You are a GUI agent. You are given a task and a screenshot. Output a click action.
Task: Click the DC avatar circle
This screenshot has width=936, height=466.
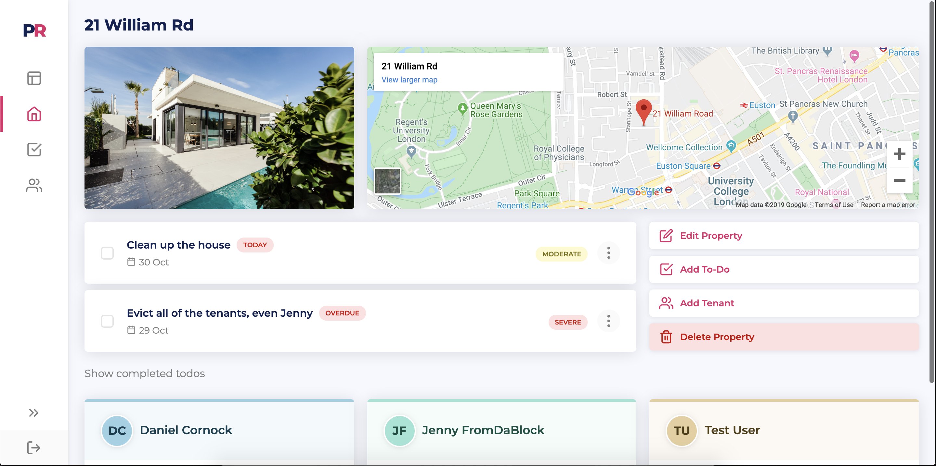click(117, 431)
